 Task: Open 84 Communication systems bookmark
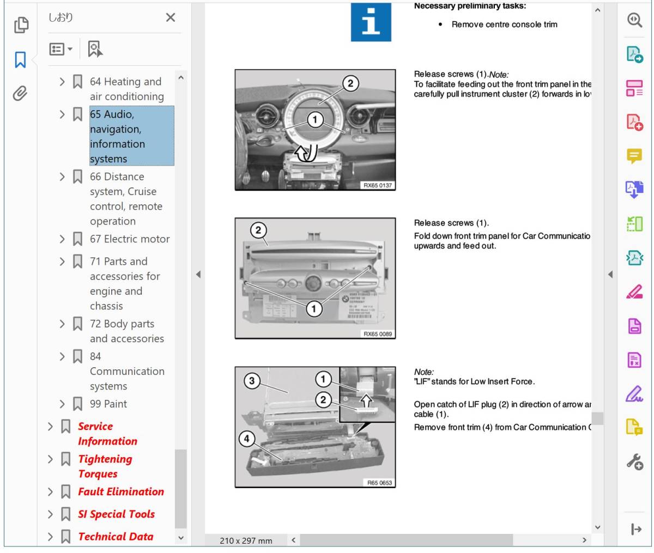point(127,371)
